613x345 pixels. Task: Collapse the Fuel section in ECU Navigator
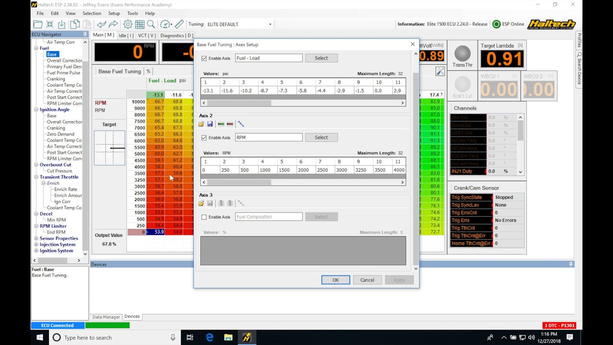tap(36, 48)
